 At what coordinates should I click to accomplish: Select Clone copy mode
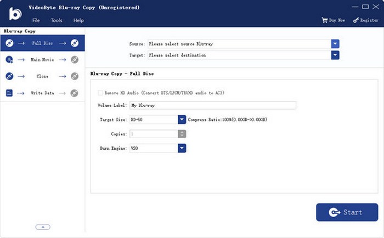42,76
